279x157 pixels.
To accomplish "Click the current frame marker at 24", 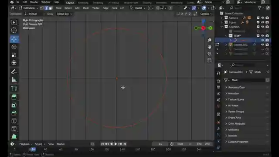I will (33, 150).
